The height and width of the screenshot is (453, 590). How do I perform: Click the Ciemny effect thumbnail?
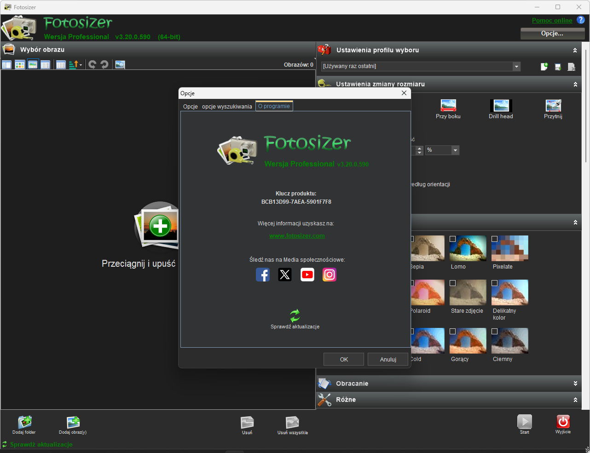tap(510, 341)
